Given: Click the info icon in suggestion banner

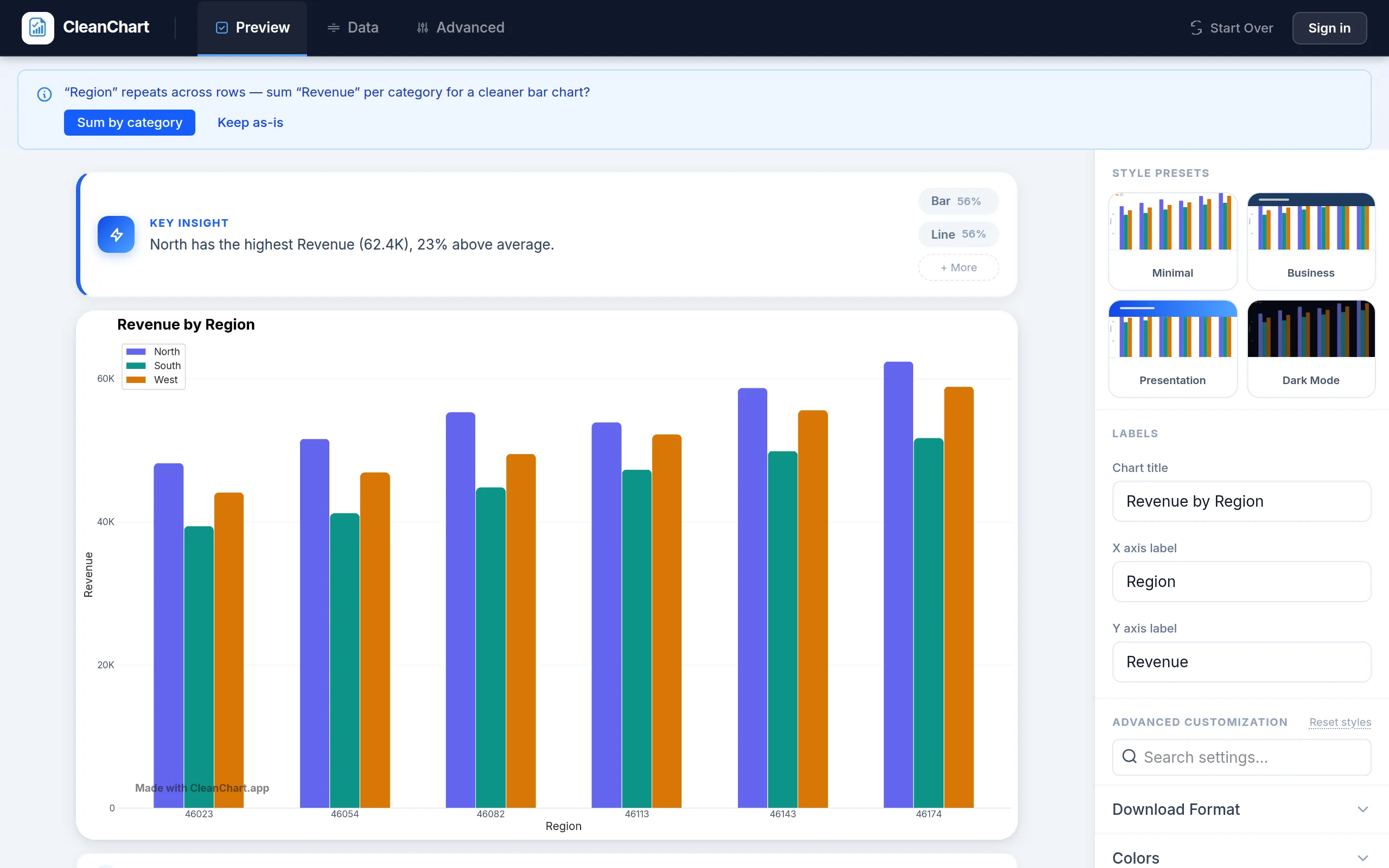Looking at the screenshot, I should pos(44,94).
